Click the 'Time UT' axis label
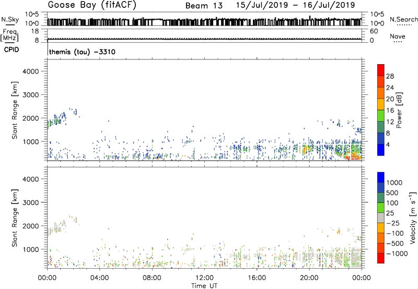The height and width of the screenshot is (289, 418). (204, 286)
